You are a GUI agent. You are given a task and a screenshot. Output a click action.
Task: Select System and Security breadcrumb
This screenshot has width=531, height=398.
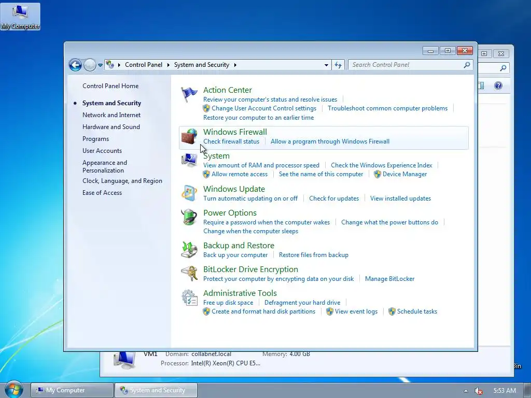pyautogui.click(x=202, y=65)
